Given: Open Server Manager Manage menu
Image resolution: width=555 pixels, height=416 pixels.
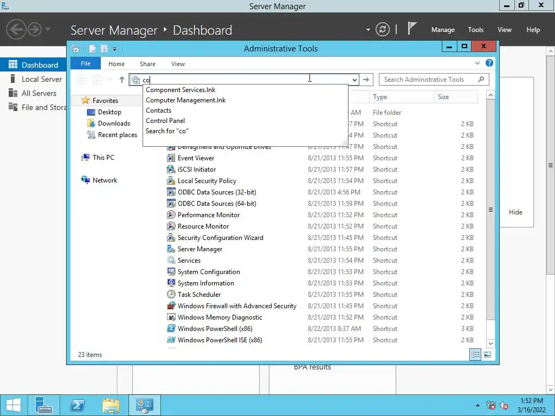Looking at the screenshot, I should click(x=443, y=30).
